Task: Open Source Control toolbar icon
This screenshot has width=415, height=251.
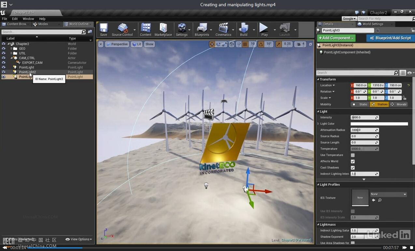Action: (122, 30)
